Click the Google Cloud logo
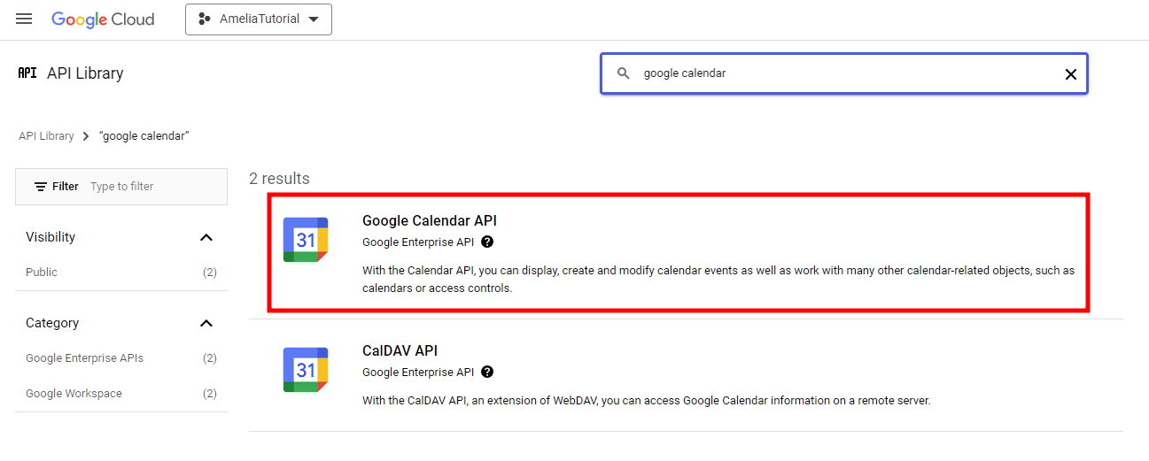 103,19
